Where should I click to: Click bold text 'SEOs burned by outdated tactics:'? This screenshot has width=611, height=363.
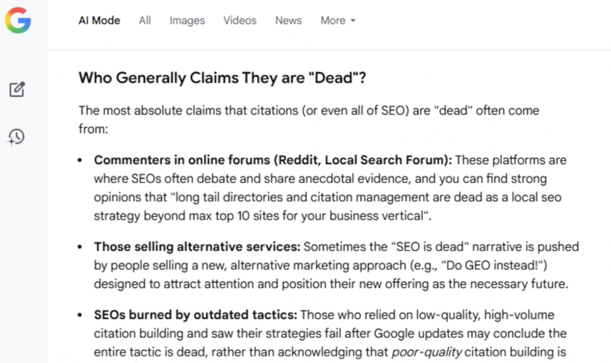click(196, 315)
